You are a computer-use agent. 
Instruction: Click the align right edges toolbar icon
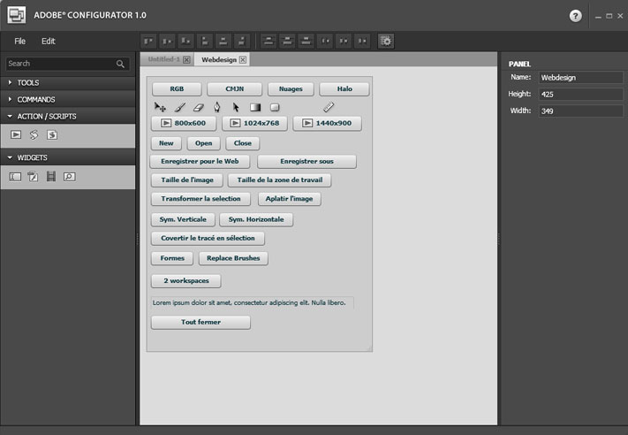click(242, 41)
